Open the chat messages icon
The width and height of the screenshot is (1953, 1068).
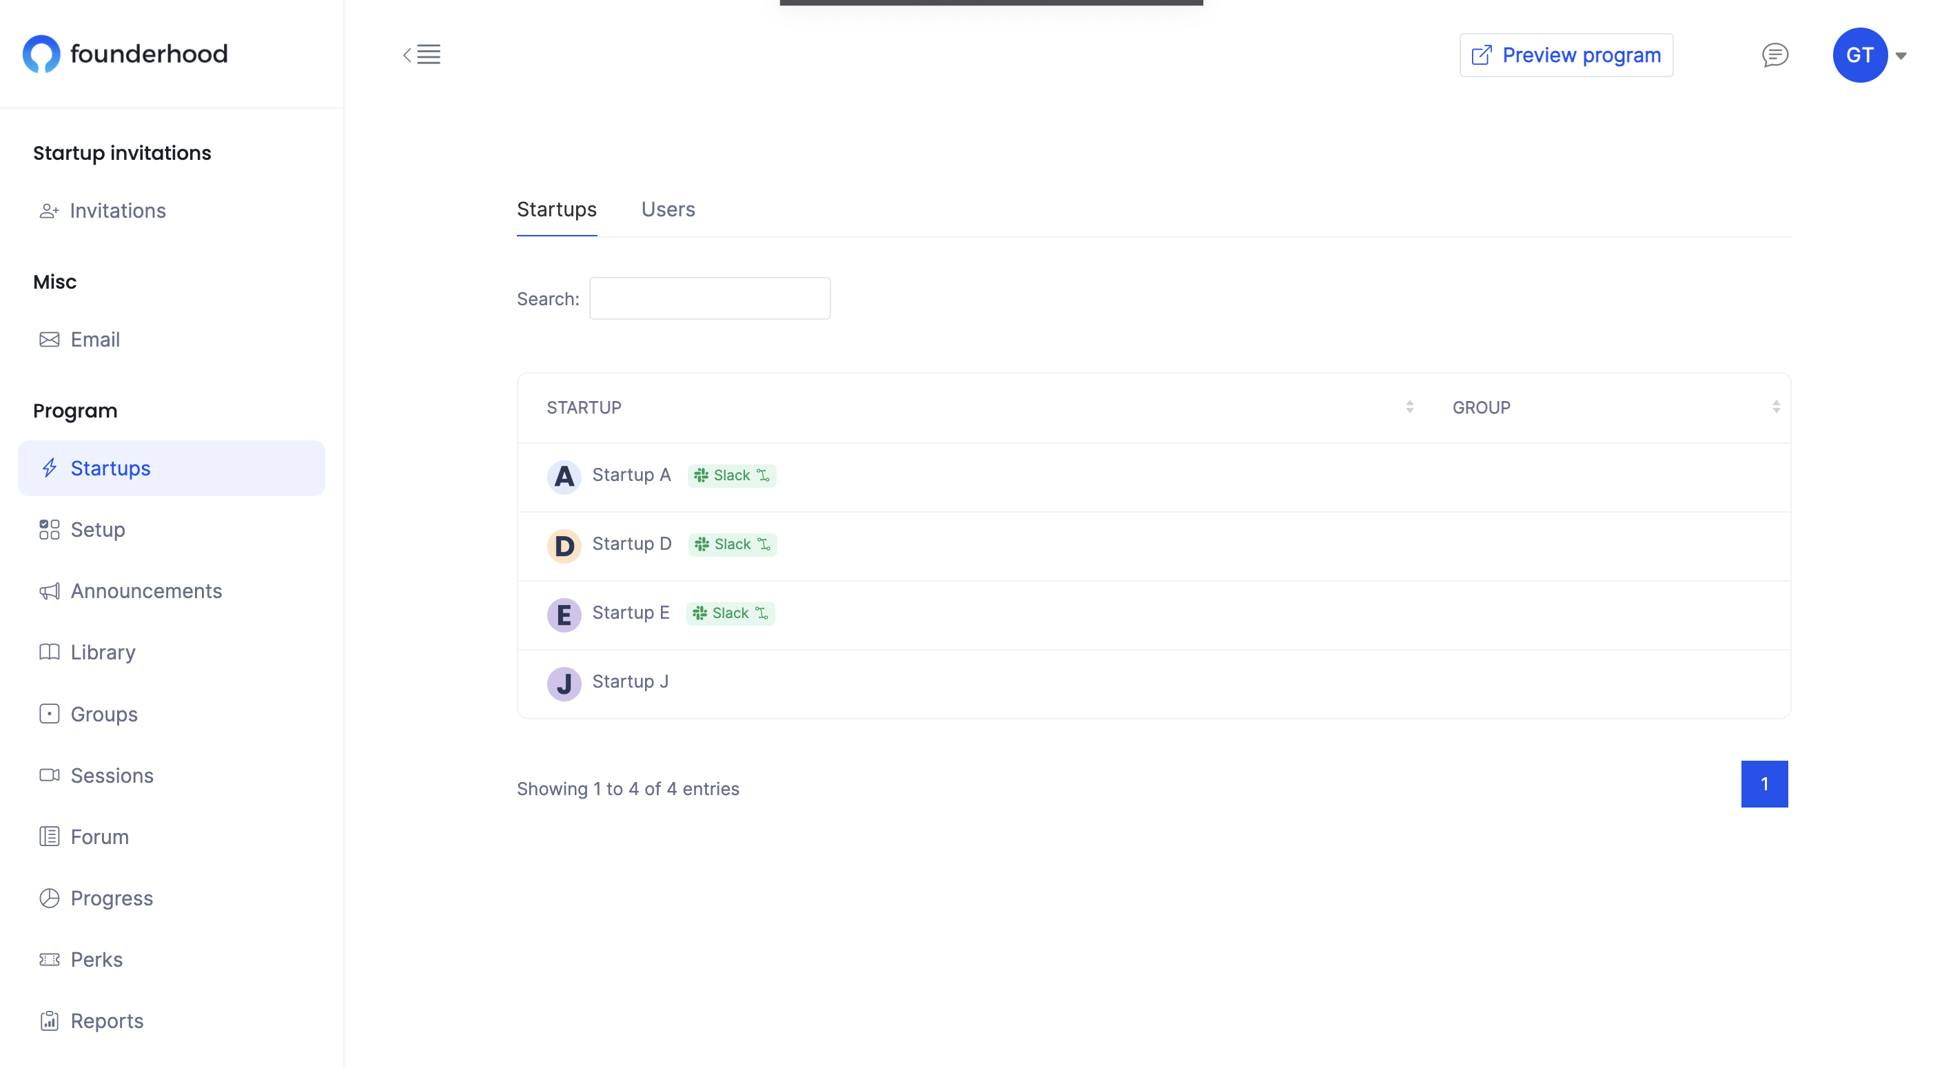pos(1774,54)
